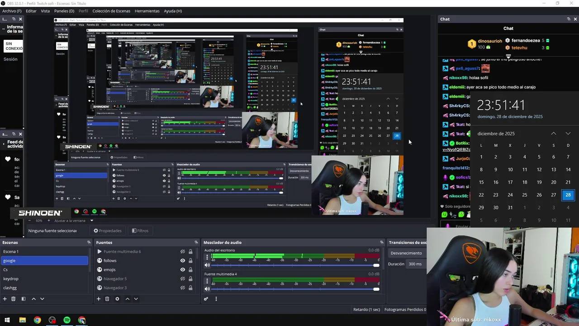Add a new scene with the plus icon
The image size is (579, 326).
tap(5, 299)
